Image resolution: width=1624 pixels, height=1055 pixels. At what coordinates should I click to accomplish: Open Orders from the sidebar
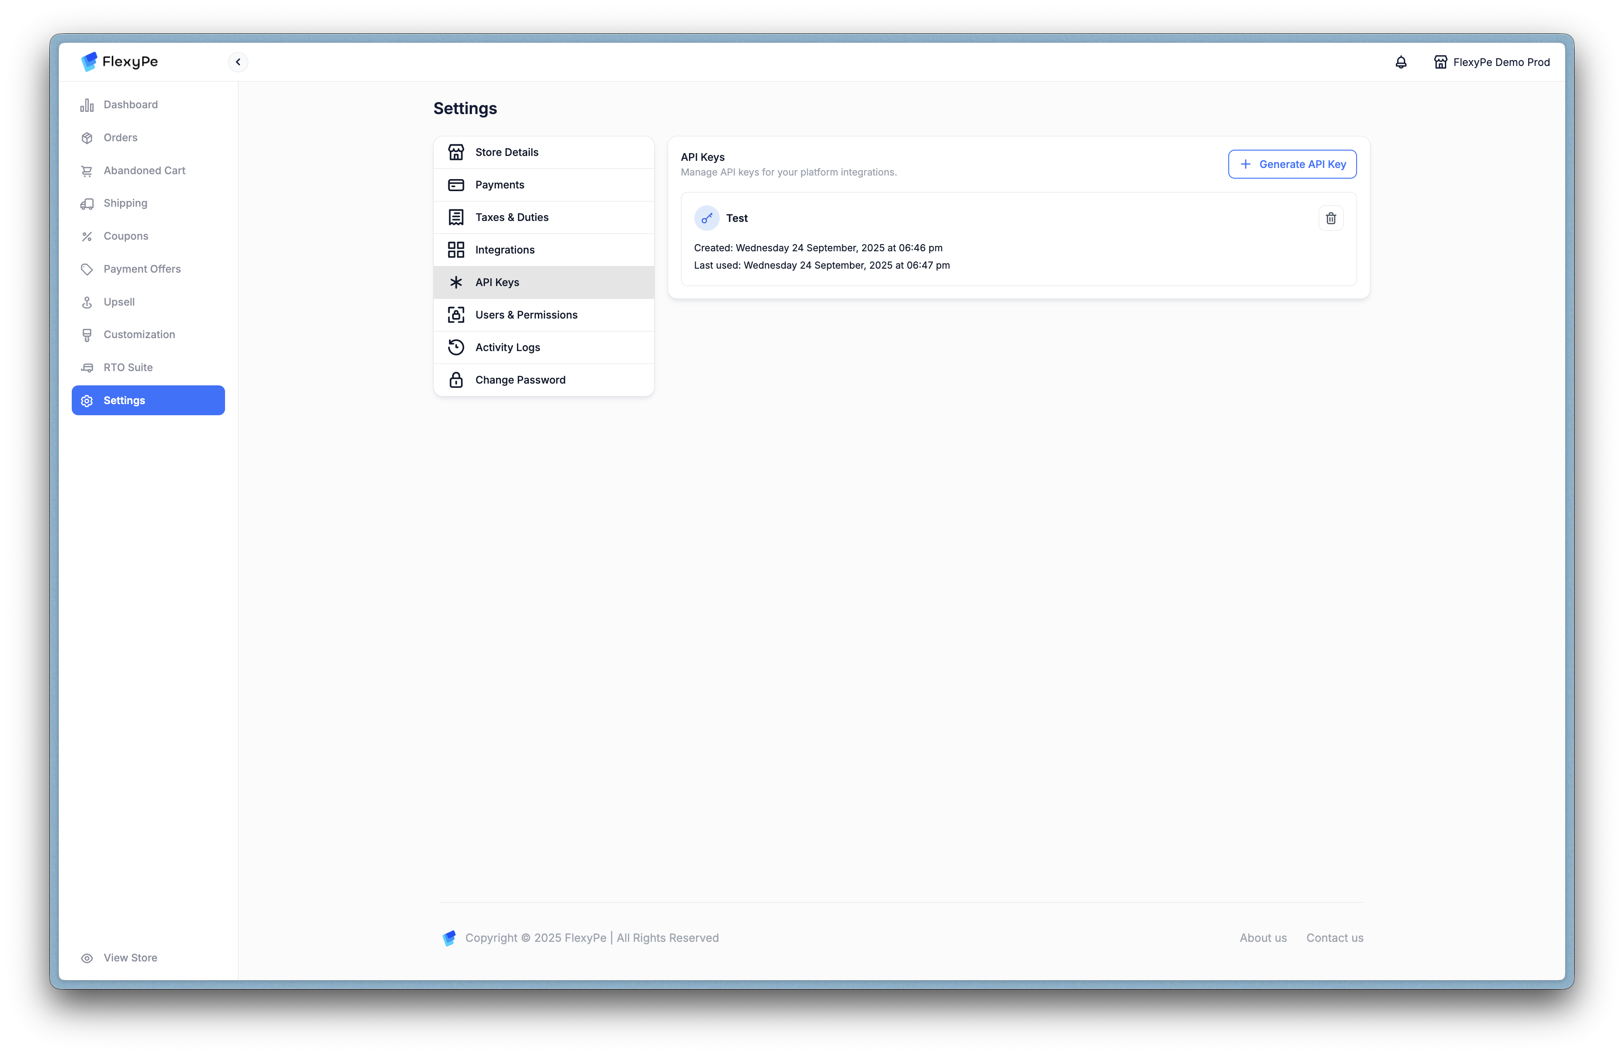coord(120,138)
